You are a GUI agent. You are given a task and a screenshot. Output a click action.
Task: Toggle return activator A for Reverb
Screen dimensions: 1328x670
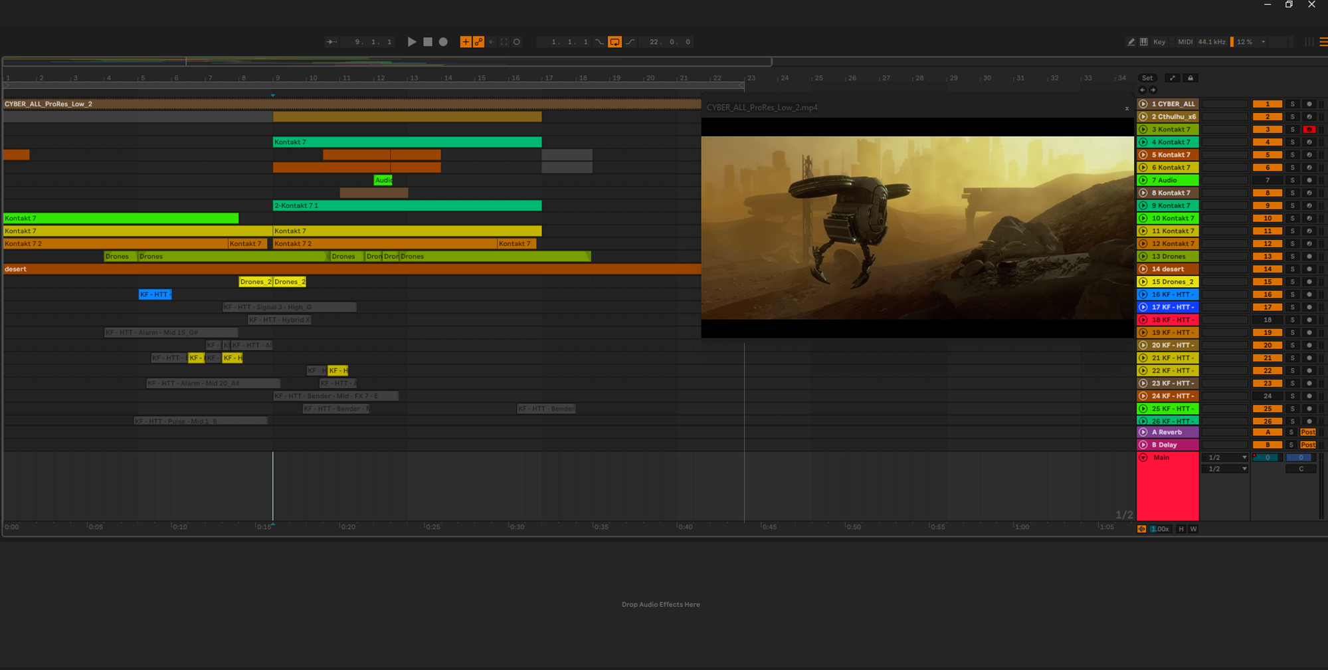(1268, 432)
